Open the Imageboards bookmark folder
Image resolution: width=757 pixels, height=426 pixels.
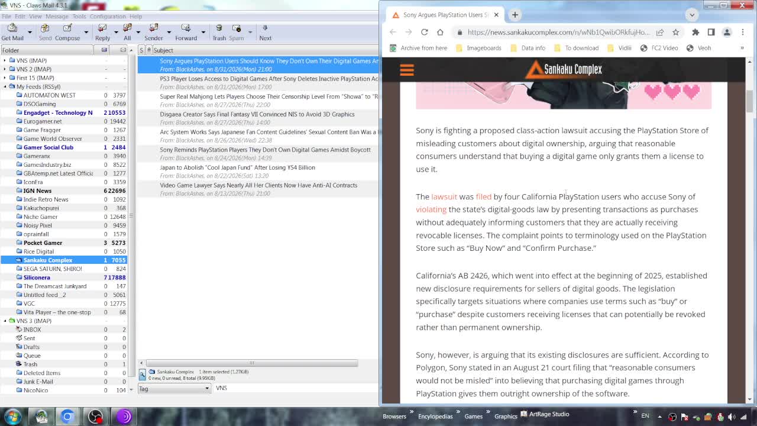tap(478, 48)
